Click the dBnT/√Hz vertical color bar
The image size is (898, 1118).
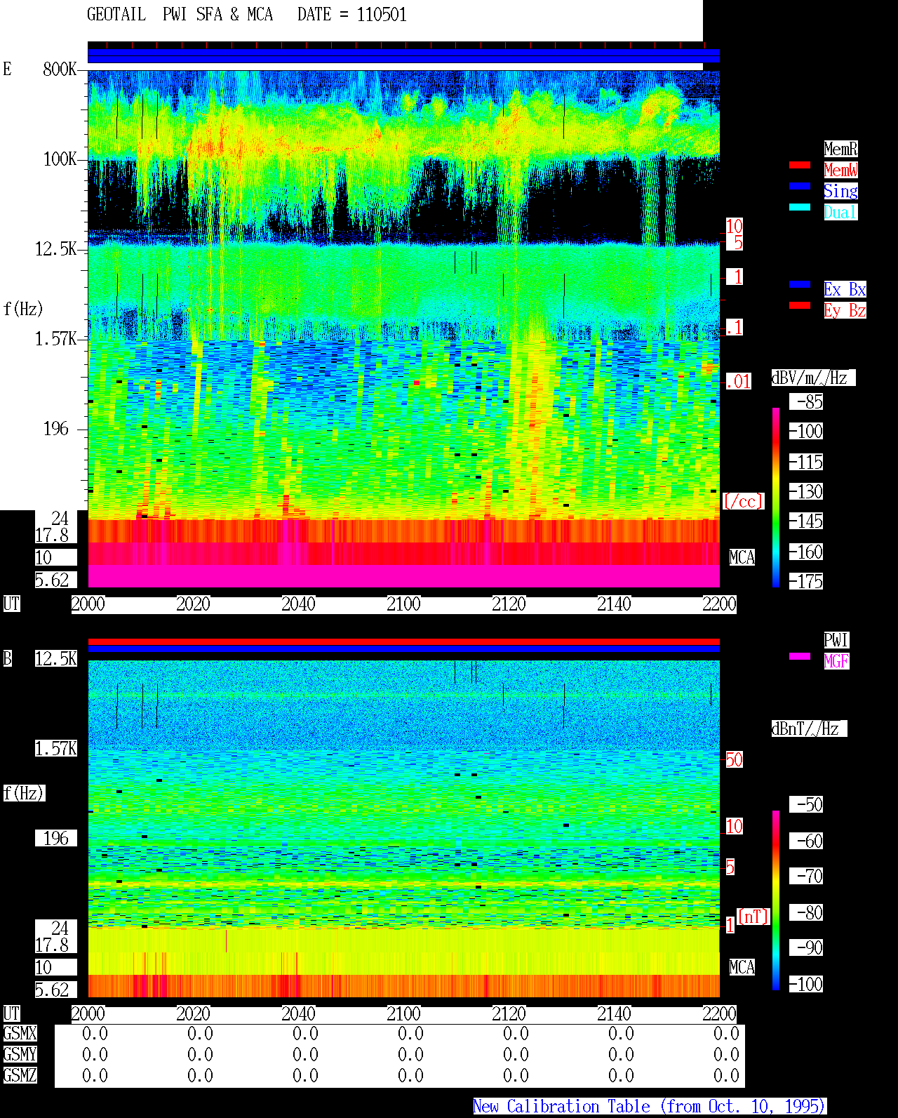click(x=776, y=900)
